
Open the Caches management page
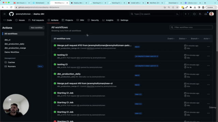point(11,62)
